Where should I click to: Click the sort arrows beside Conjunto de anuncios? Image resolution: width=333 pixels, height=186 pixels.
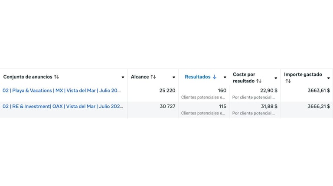pos(56,77)
